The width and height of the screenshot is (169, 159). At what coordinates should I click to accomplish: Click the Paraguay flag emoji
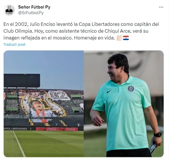[x=126, y=38]
